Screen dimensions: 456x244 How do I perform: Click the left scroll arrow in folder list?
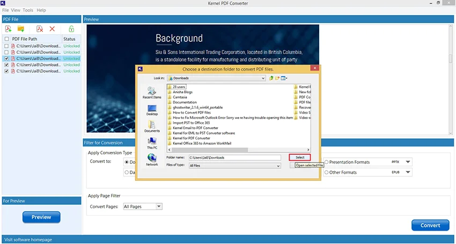pos(169,150)
